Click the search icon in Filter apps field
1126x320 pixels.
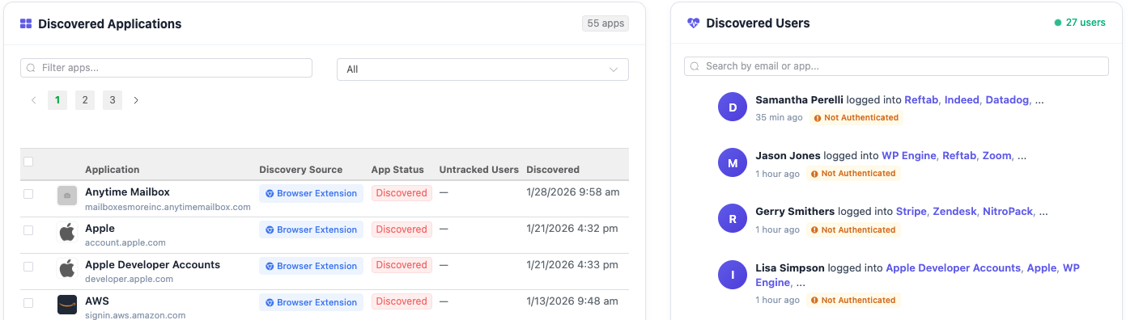[32, 68]
